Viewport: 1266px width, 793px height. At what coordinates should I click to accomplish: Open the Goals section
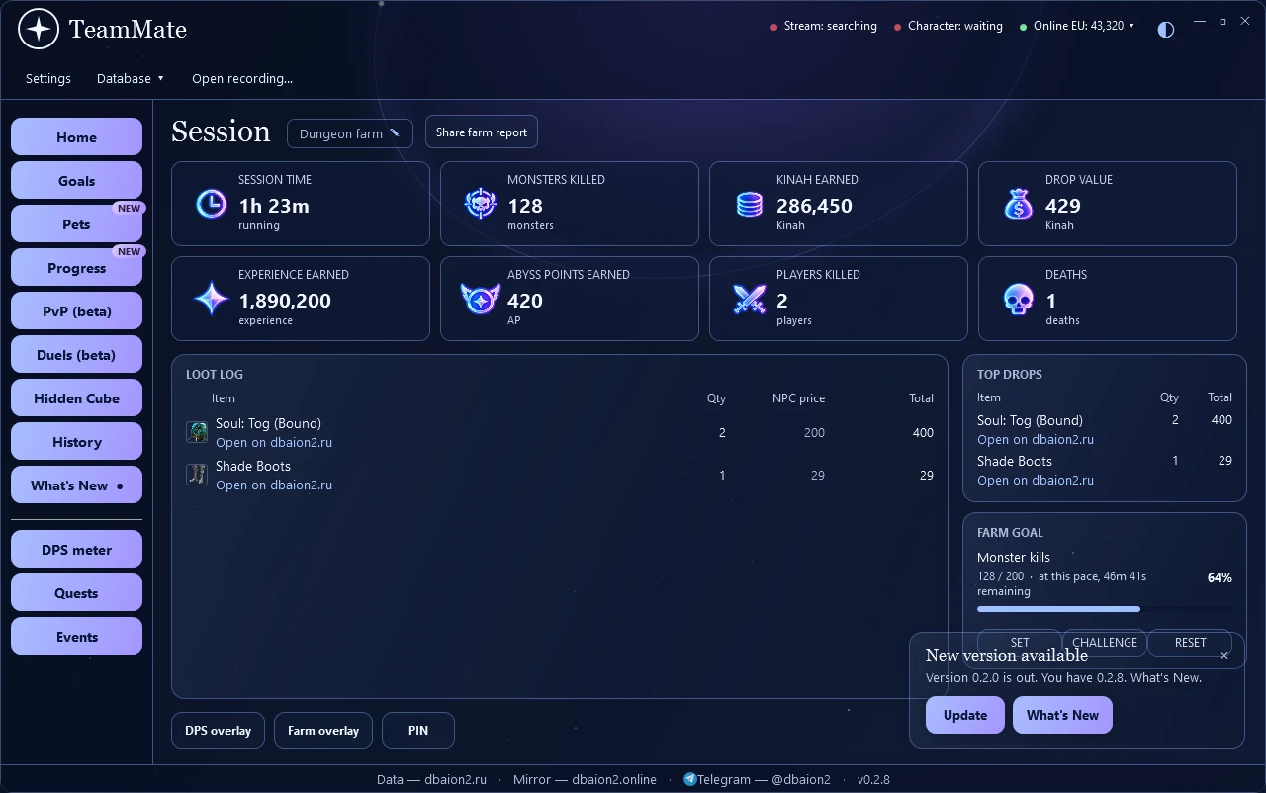click(x=76, y=181)
